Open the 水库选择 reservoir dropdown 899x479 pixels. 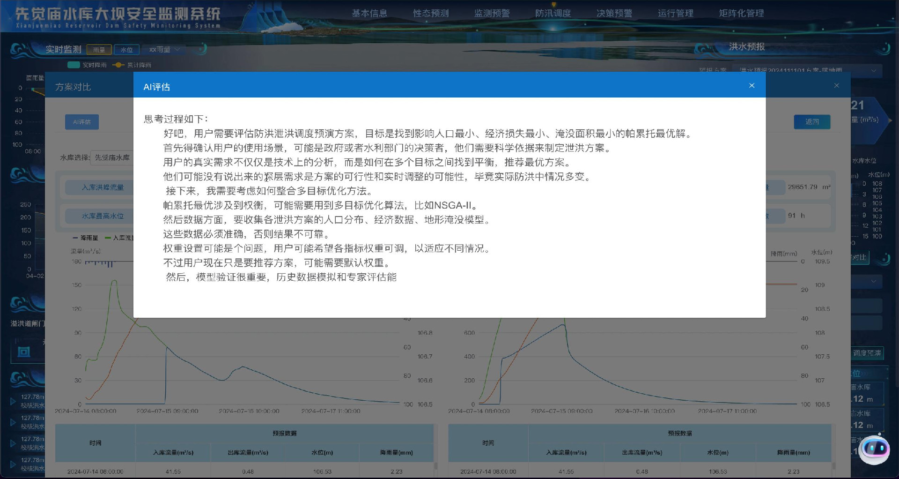(112, 157)
